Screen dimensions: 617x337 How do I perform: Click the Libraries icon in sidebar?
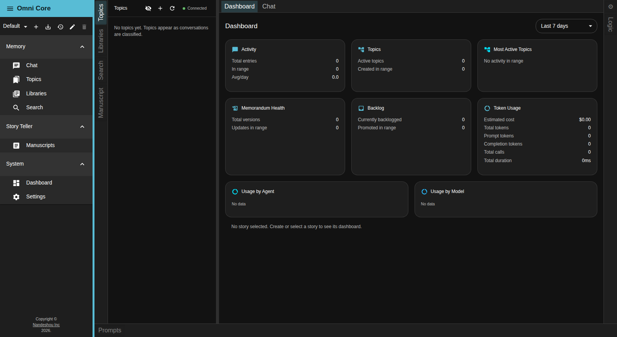click(16, 94)
